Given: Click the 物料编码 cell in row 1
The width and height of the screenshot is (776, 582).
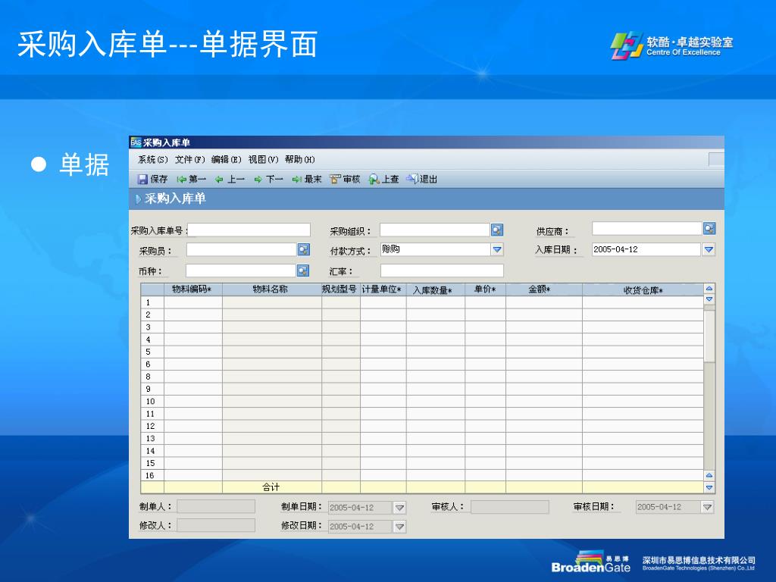Looking at the screenshot, I should tap(193, 302).
